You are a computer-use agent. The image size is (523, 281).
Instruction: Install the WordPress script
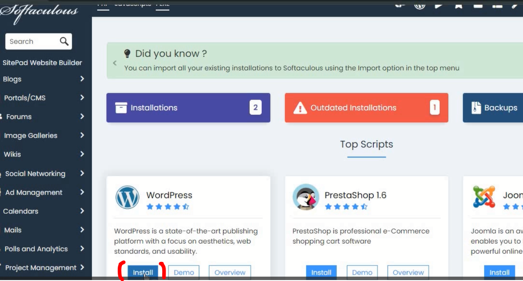click(143, 272)
